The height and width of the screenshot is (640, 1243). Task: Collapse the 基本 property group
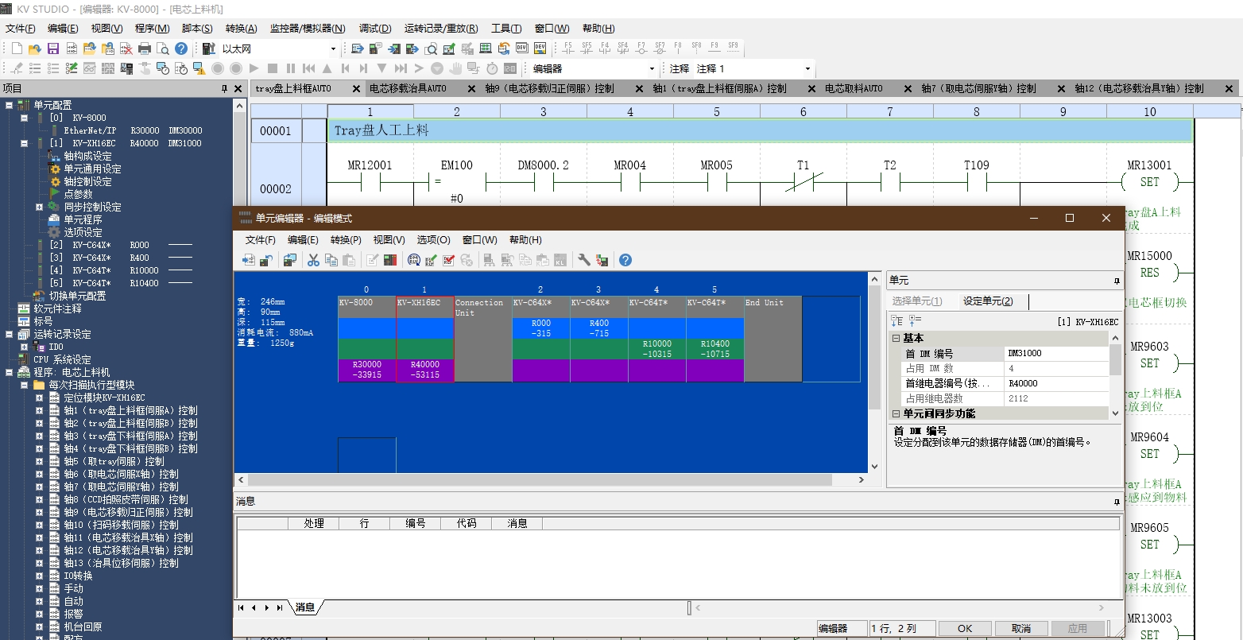tap(896, 338)
